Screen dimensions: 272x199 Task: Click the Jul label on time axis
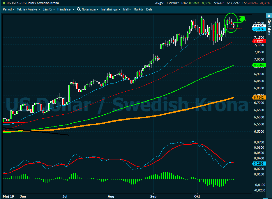[65, 196]
